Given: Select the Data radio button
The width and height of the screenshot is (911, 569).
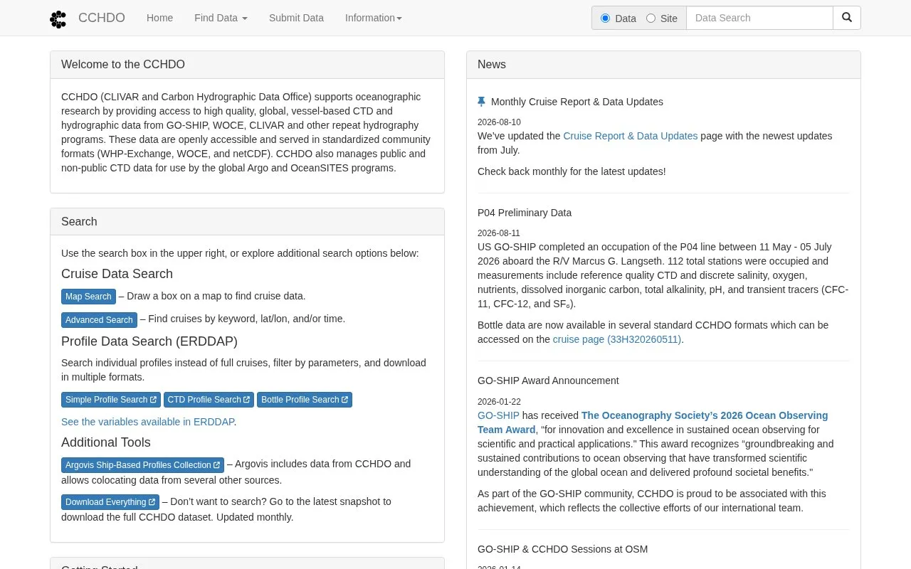Looking at the screenshot, I should pyautogui.click(x=606, y=18).
